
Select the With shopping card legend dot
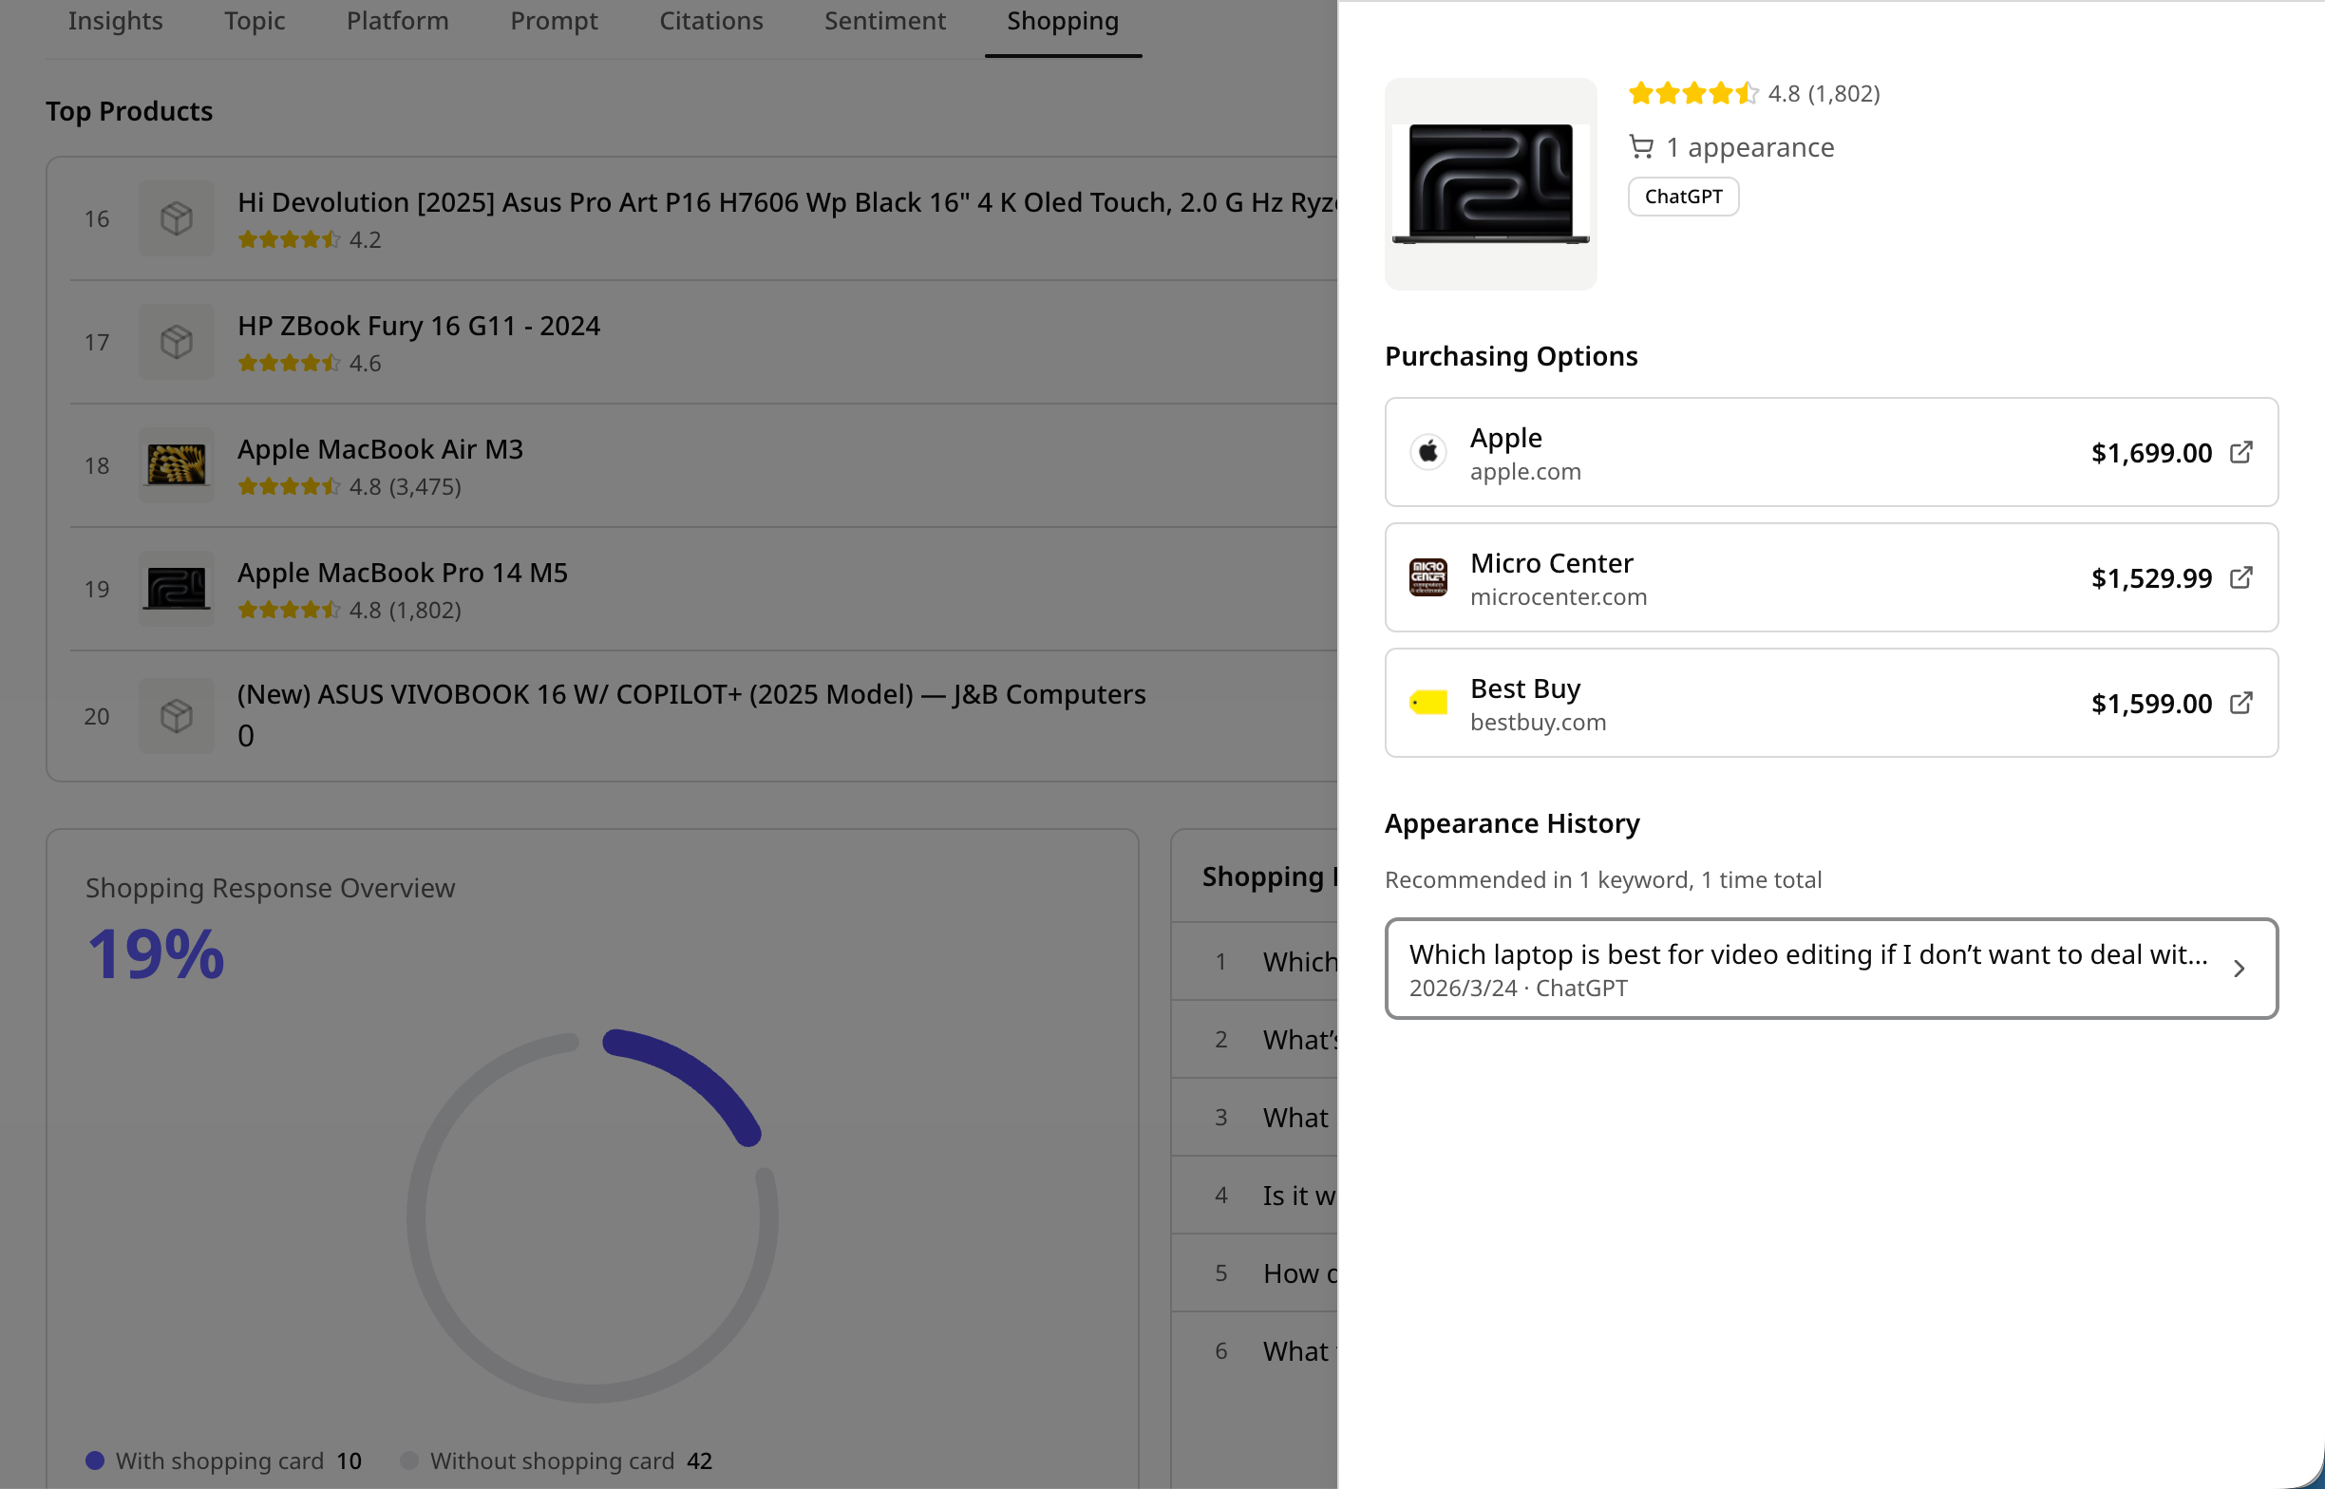(x=95, y=1460)
